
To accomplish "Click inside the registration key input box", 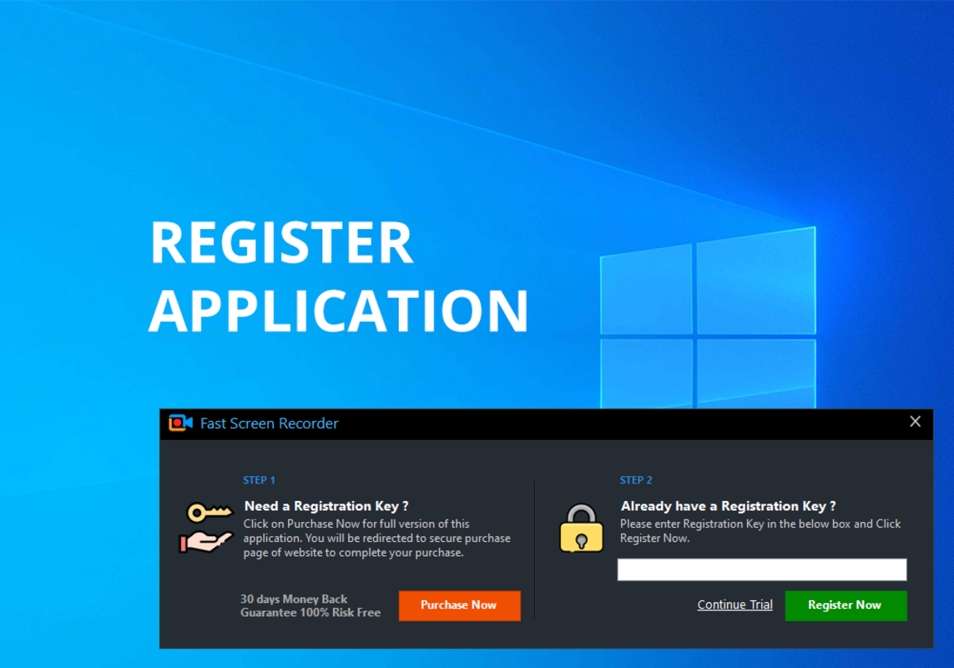I will point(761,569).
